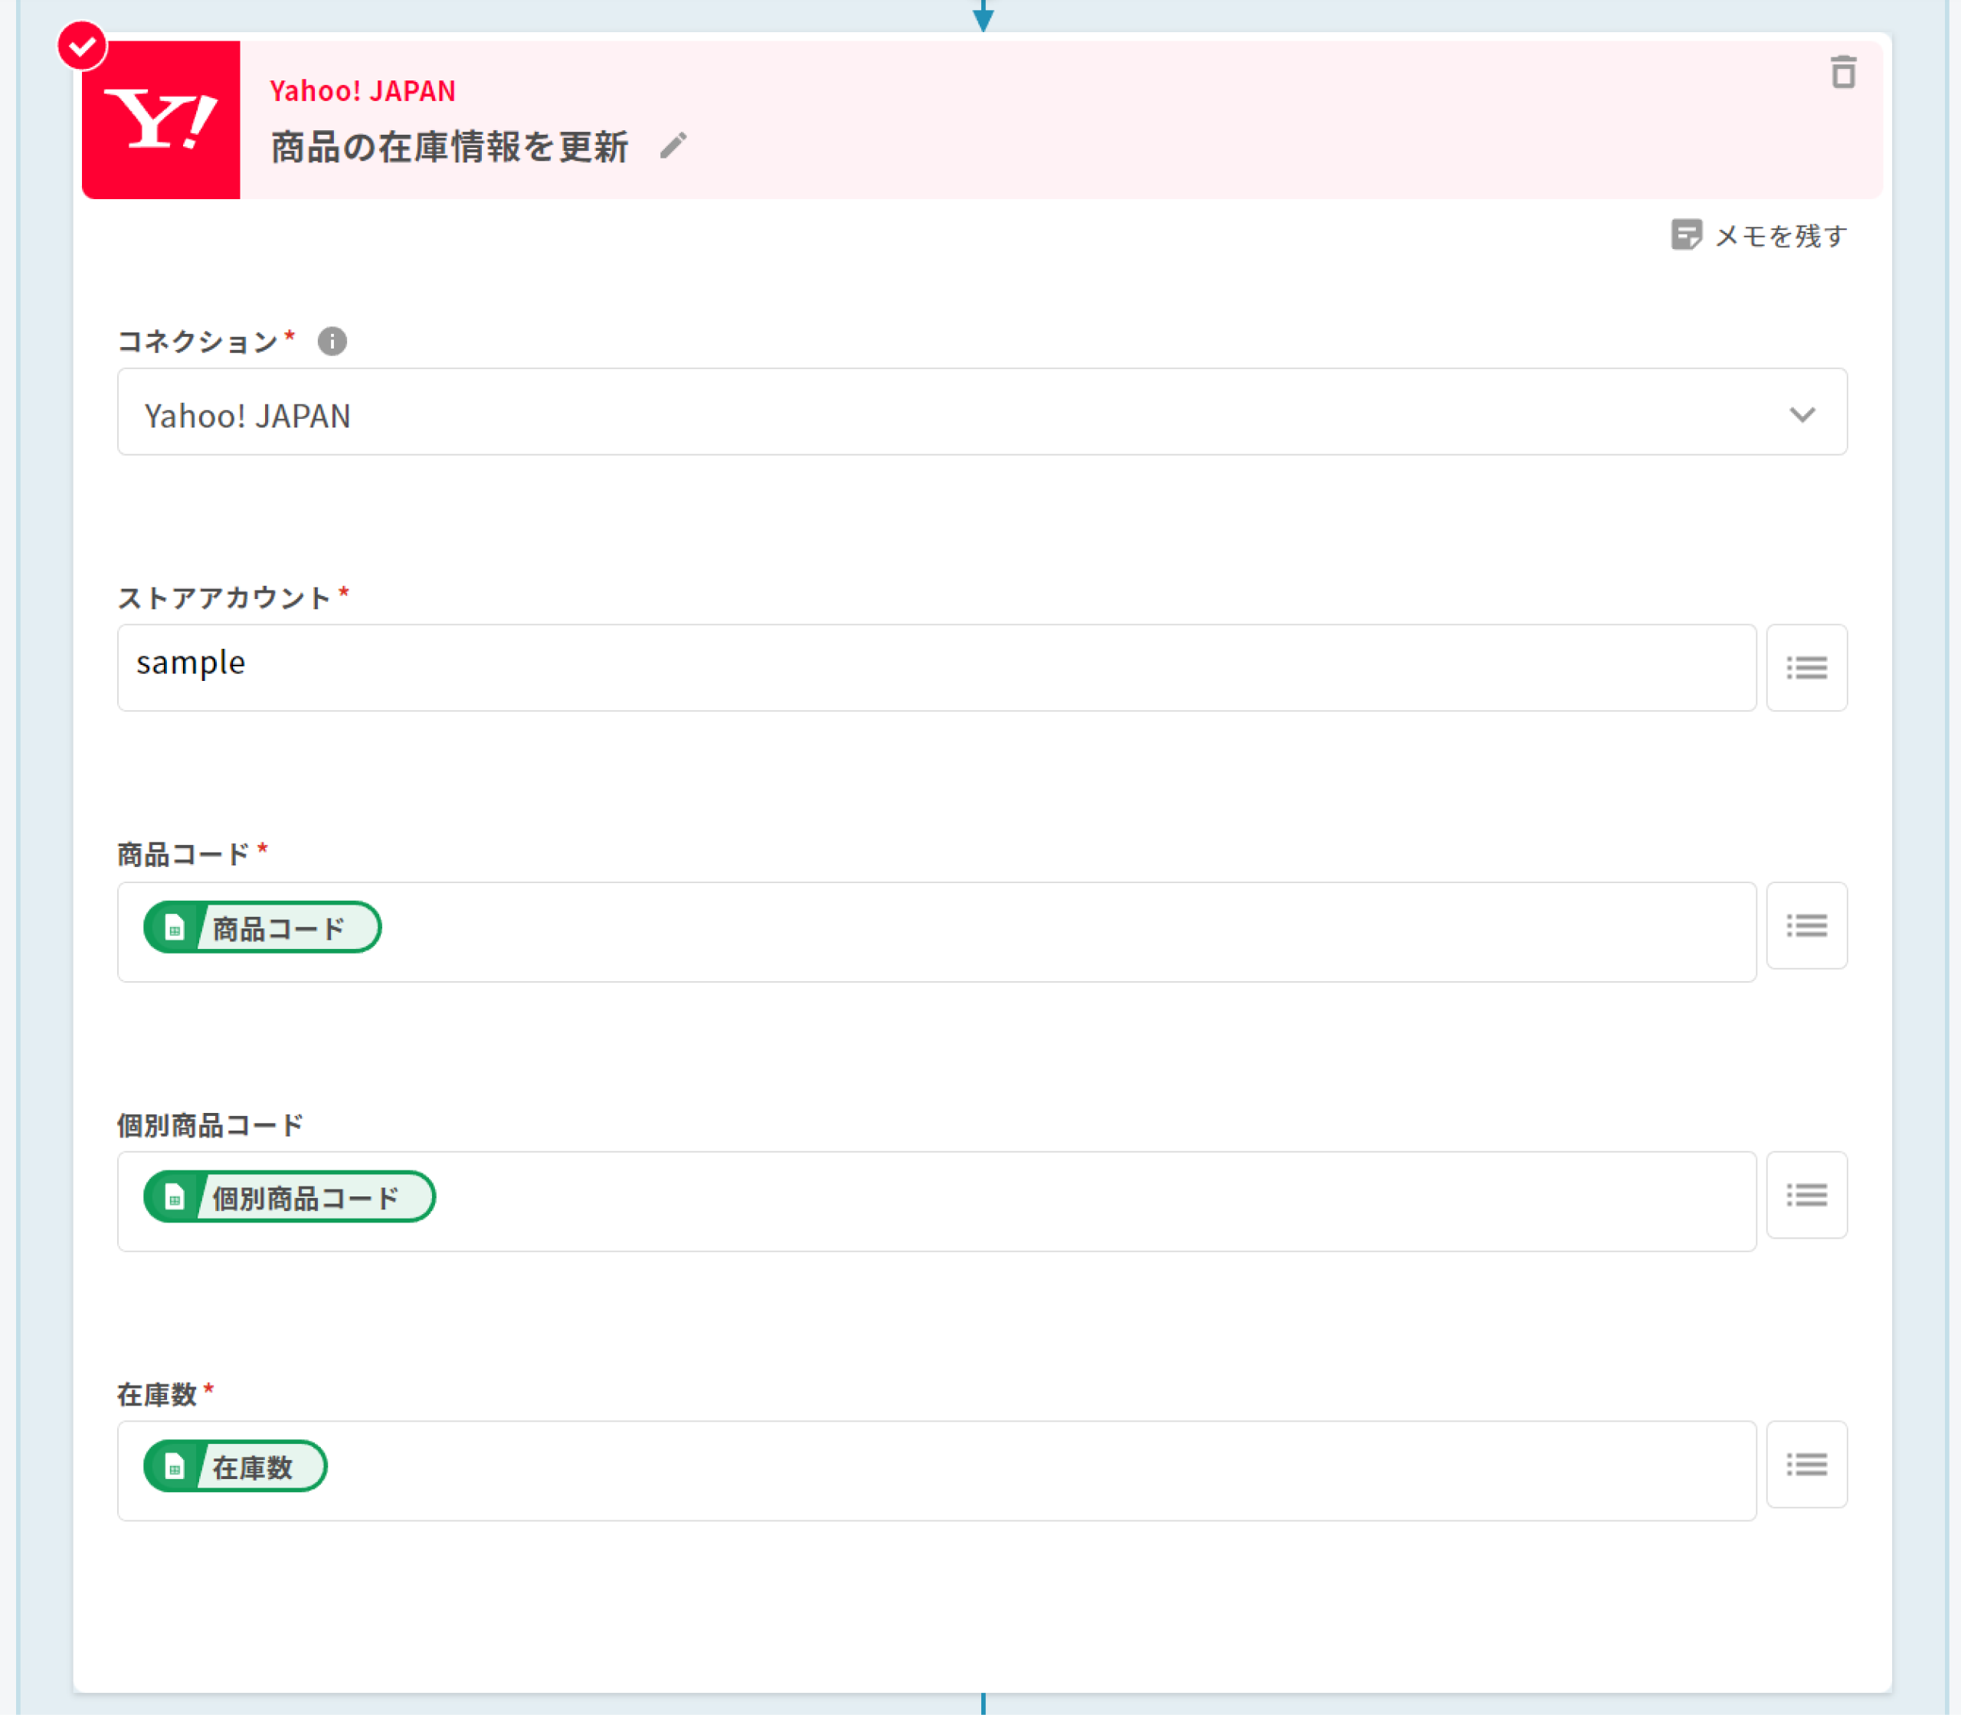Open list picker for ストアアカウント field

pos(1806,668)
